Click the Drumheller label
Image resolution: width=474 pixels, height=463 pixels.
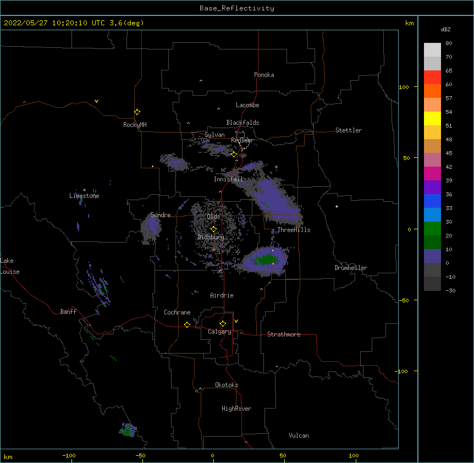click(x=351, y=268)
